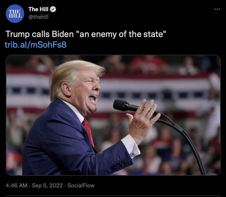226x197 pixels.
Task: Click the quoted phrase enemy of the state
Action: tap(128, 34)
